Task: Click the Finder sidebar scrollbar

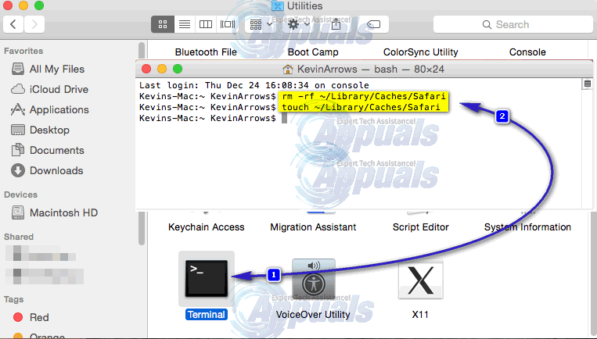Action: pyautogui.click(x=142, y=143)
